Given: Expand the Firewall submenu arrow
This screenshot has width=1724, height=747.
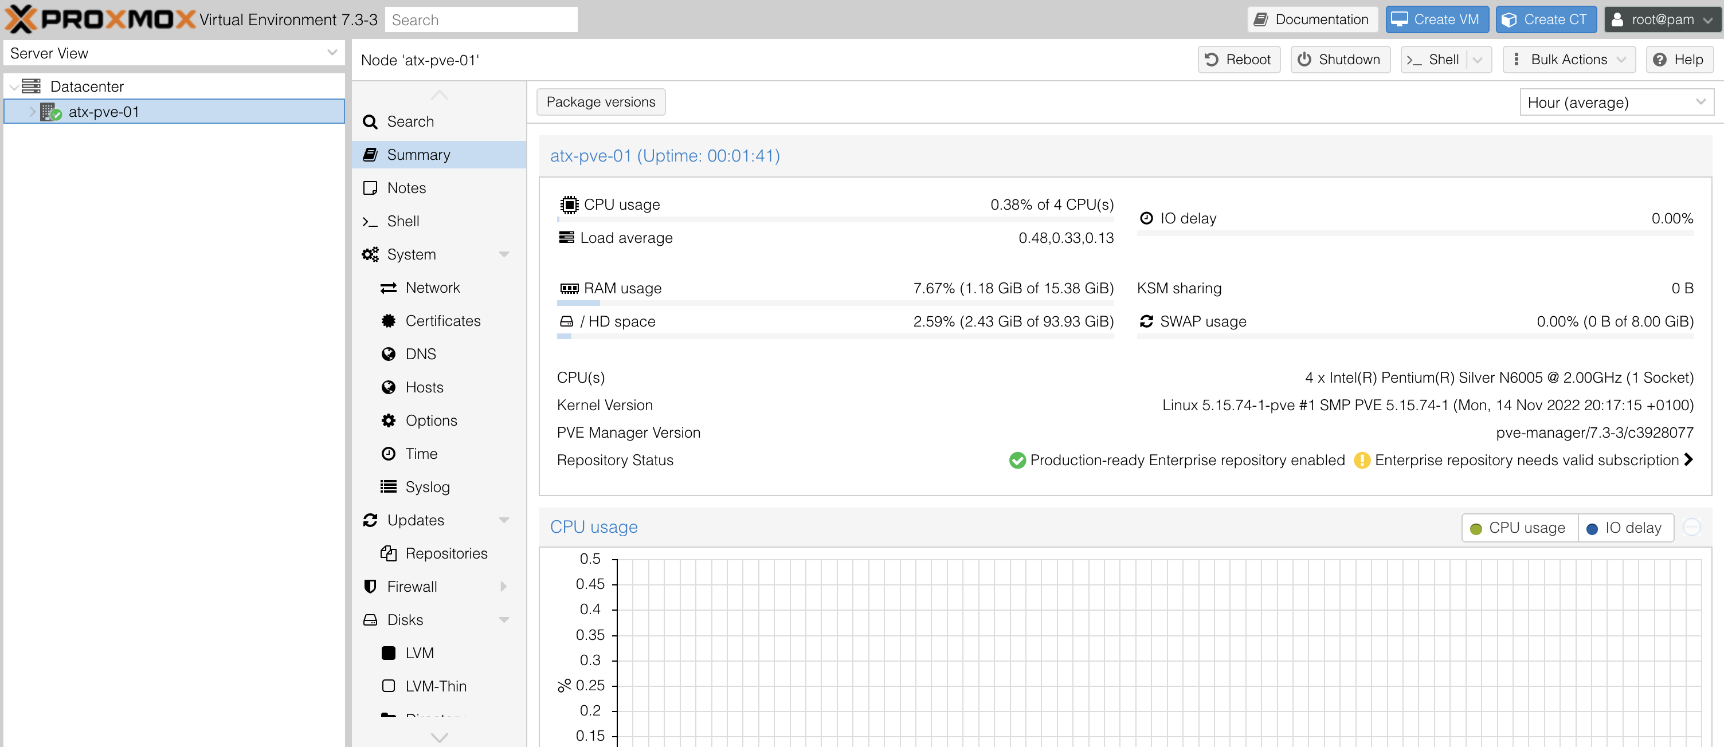Looking at the screenshot, I should pyautogui.click(x=504, y=587).
